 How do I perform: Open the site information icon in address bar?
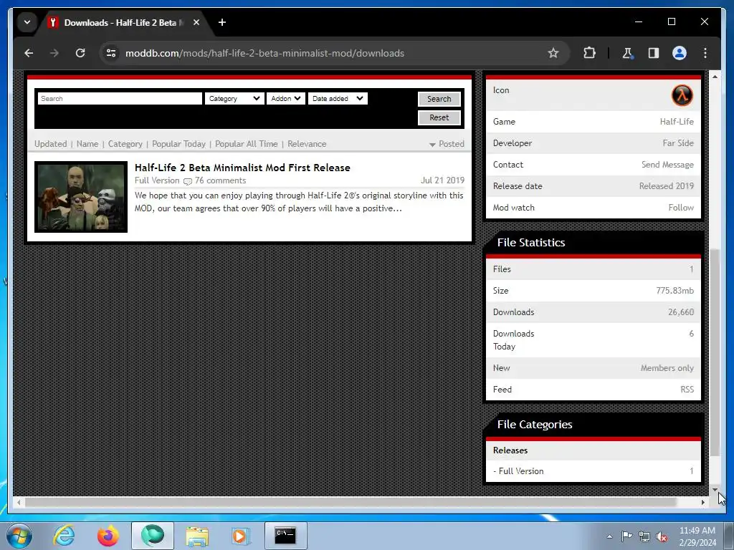(111, 53)
